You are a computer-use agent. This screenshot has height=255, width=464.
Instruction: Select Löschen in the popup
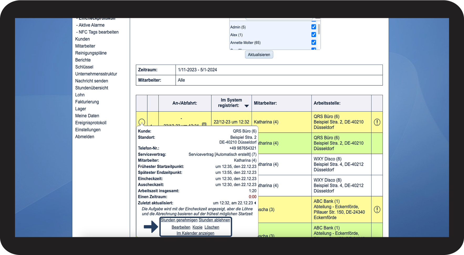pyautogui.click(x=212, y=227)
